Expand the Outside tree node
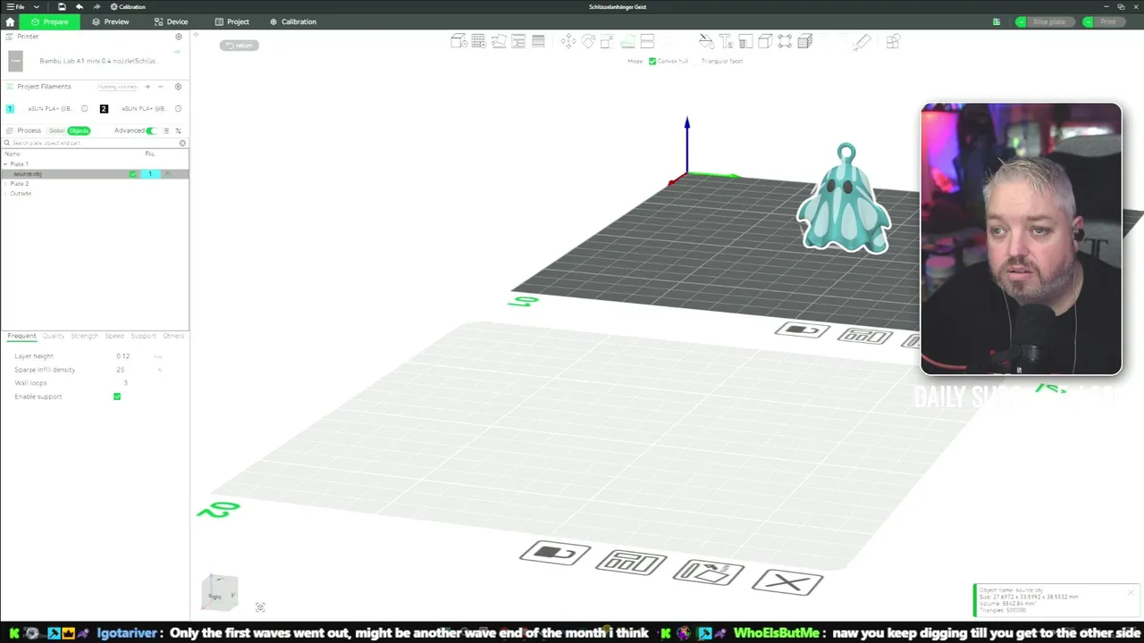Viewport: 1144px width, 643px height. click(x=5, y=194)
